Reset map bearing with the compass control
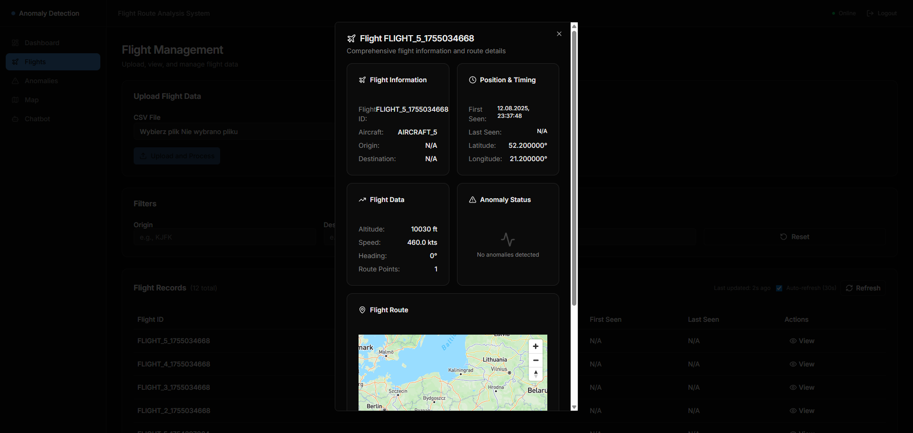 [x=536, y=374]
